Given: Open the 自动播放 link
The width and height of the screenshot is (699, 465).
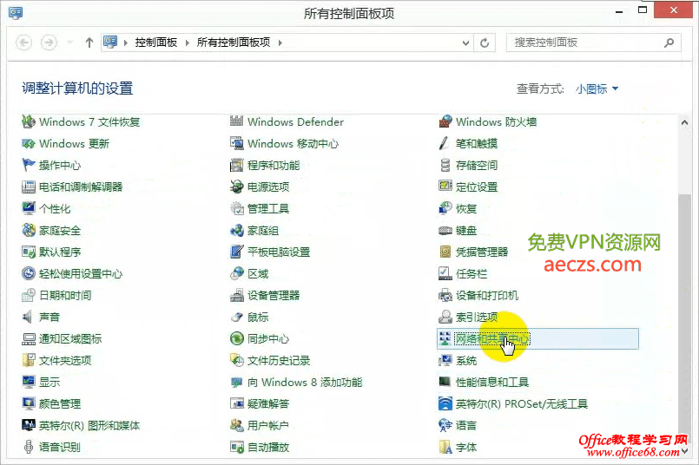Looking at the screenshot, I should [x=268, y=447].
